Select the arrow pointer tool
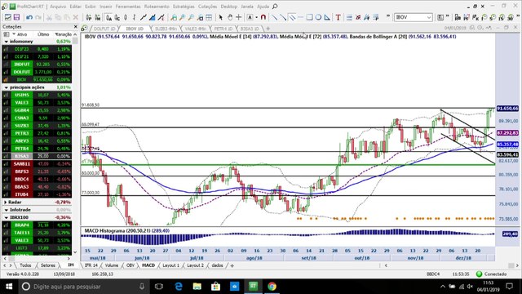The width and height of the screenshot is (522, 294). (220, 17)
